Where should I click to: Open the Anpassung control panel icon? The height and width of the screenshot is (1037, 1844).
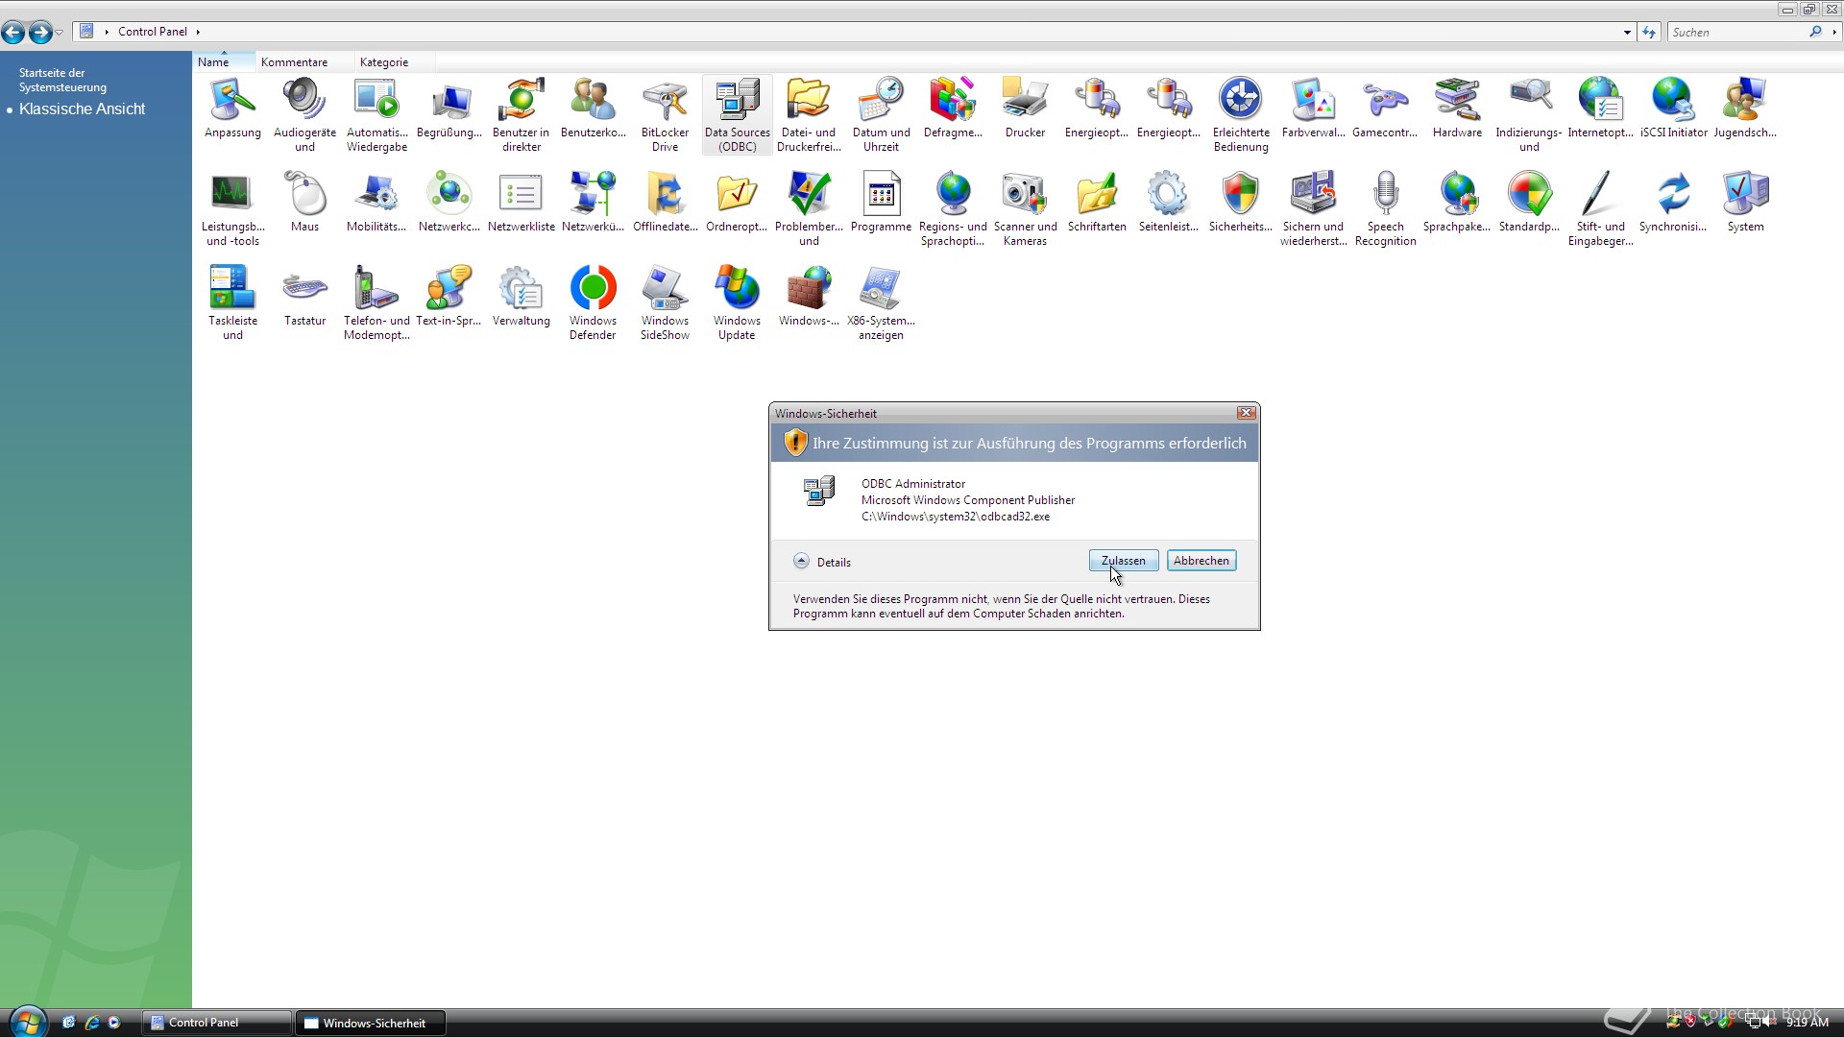[232, 109]
